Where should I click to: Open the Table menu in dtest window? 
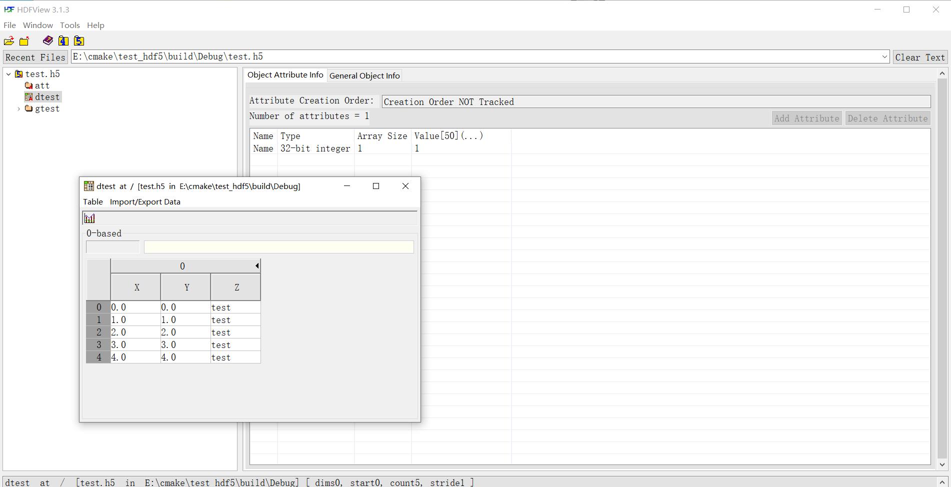pyautogui.click(x=93, y=201)
